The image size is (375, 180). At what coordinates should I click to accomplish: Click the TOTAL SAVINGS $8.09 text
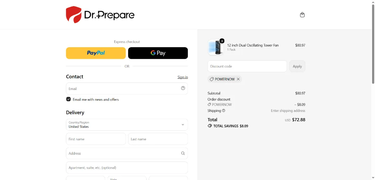(231, 126)
